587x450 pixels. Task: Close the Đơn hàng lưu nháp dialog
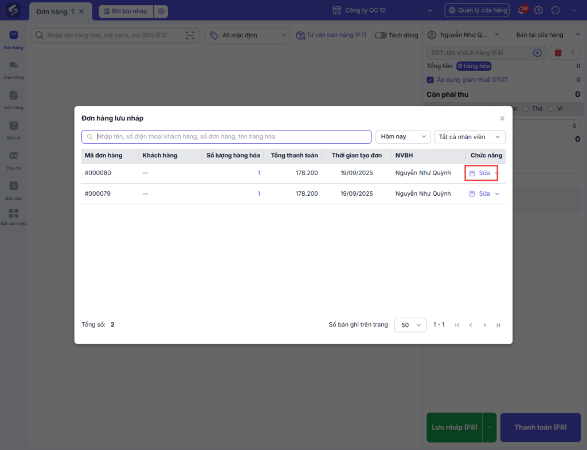coord(502,119)
